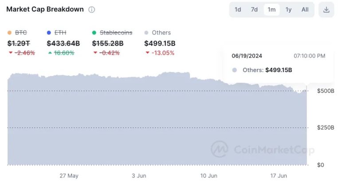Click the 27 May date label
342x188 pixels.
pyautogui.click(x=69, y=176)
